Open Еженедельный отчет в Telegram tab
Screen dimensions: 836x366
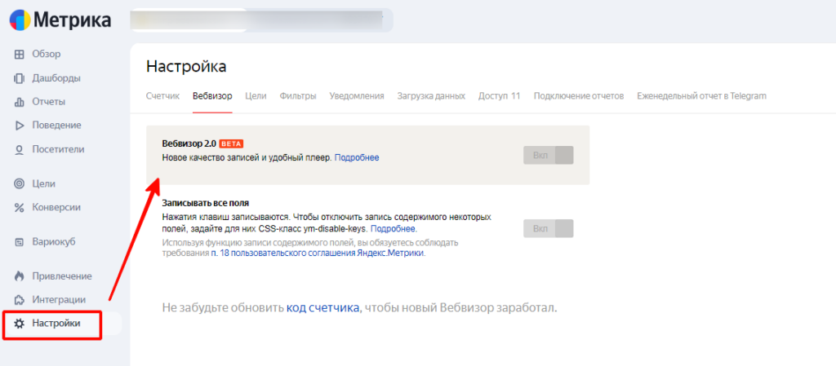pos(701,96)
